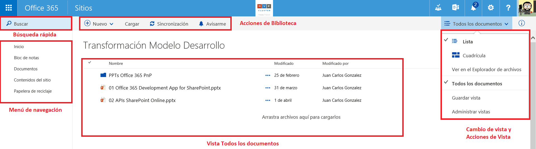
Task: Click the MVP Cluster logo
Action: [x=264, y=8]
